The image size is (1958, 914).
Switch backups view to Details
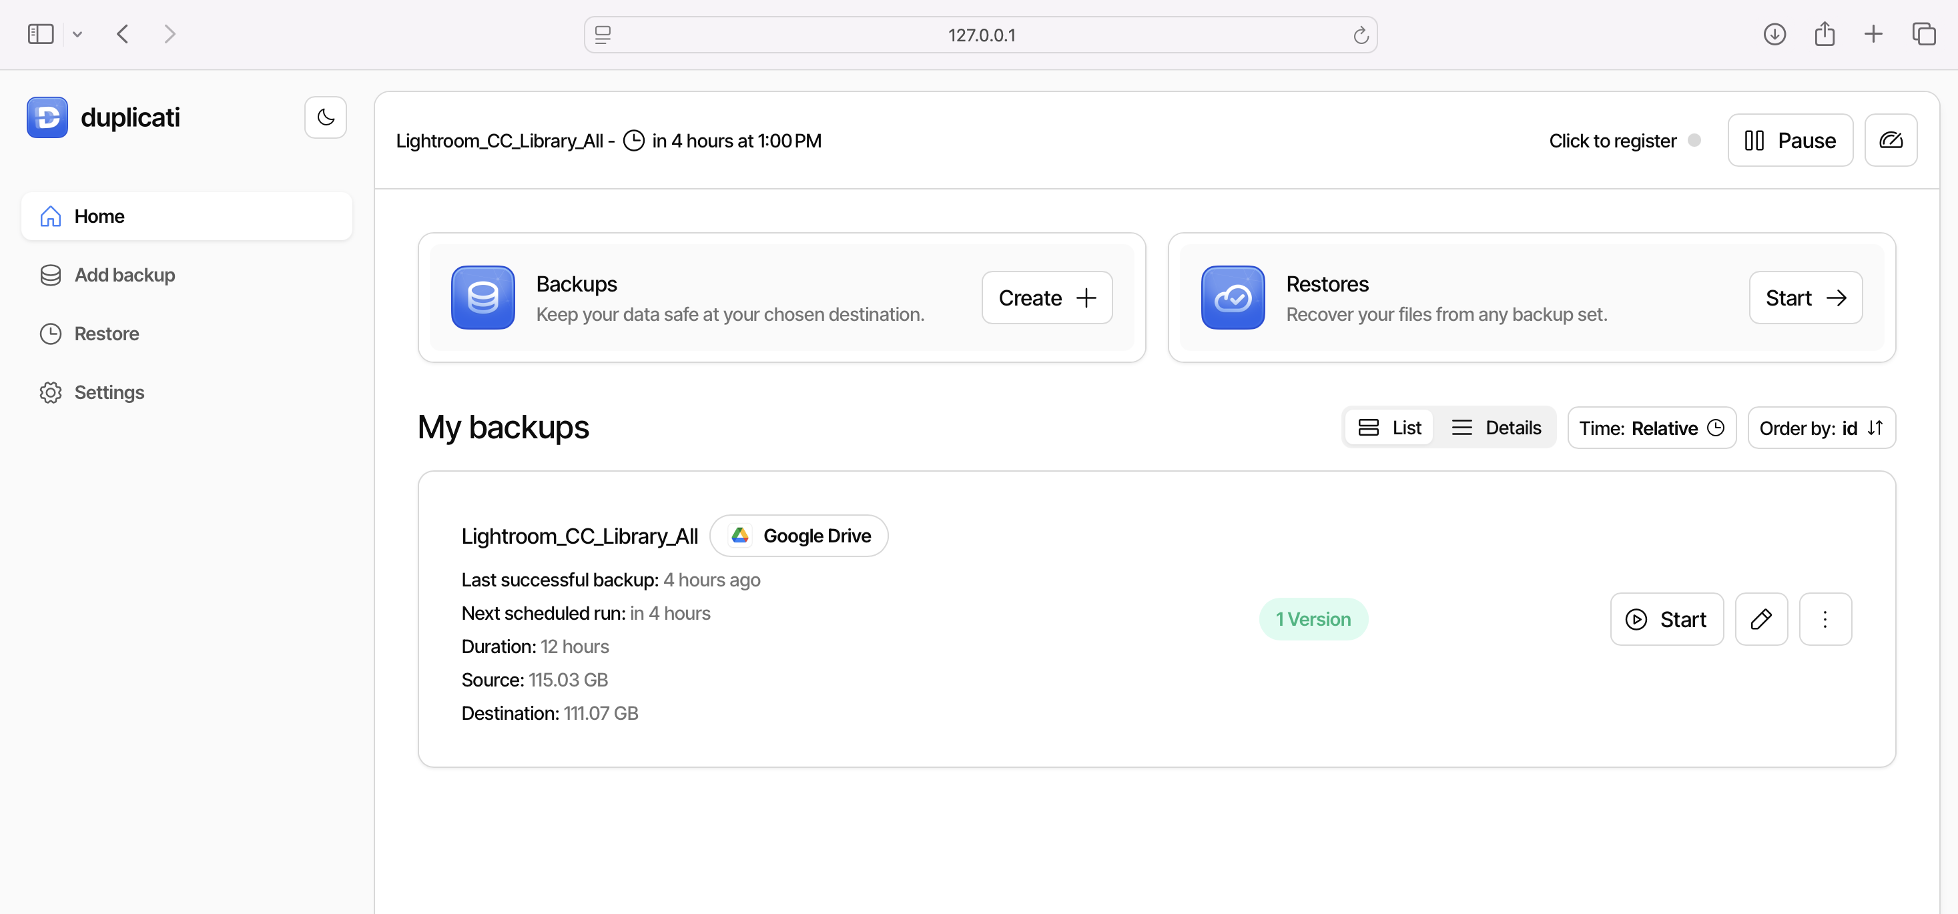point(1495,428)
